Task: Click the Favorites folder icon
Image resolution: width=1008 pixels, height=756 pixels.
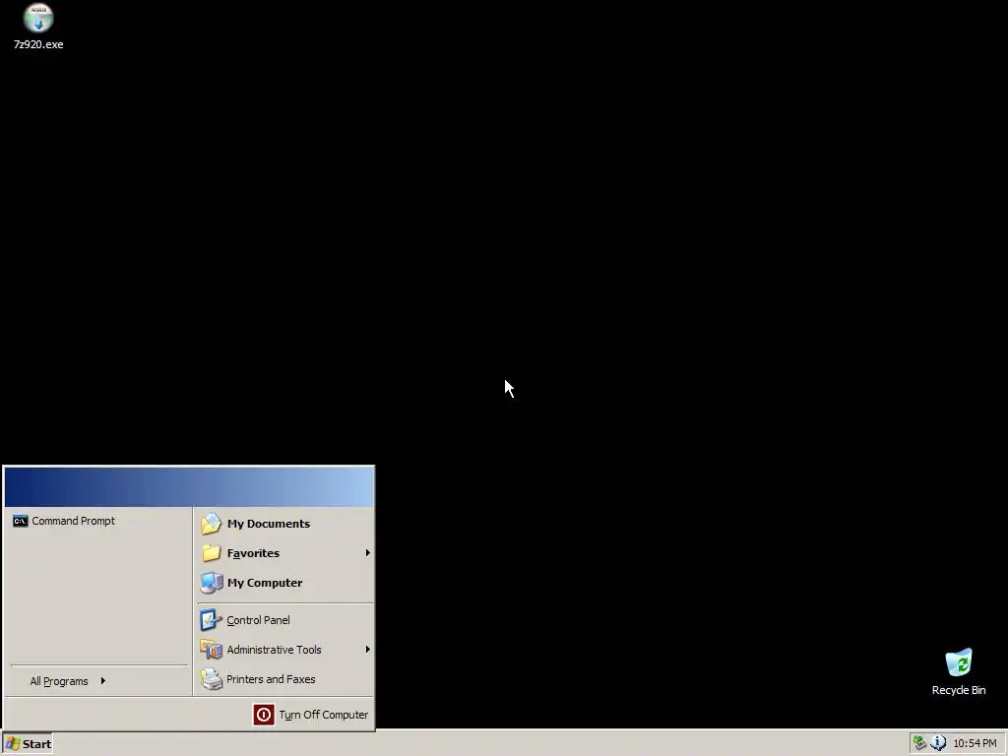Action: coord(211,553)
